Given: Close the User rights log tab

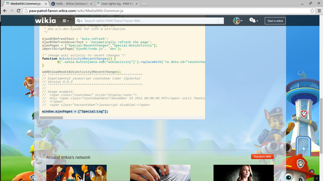Looking at the screenshot, I should [x=136, y=4].
